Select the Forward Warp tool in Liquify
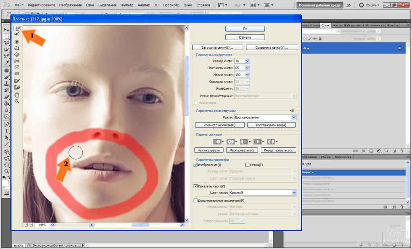The height and width of the screenshot is (249, 412). point(17,28)
